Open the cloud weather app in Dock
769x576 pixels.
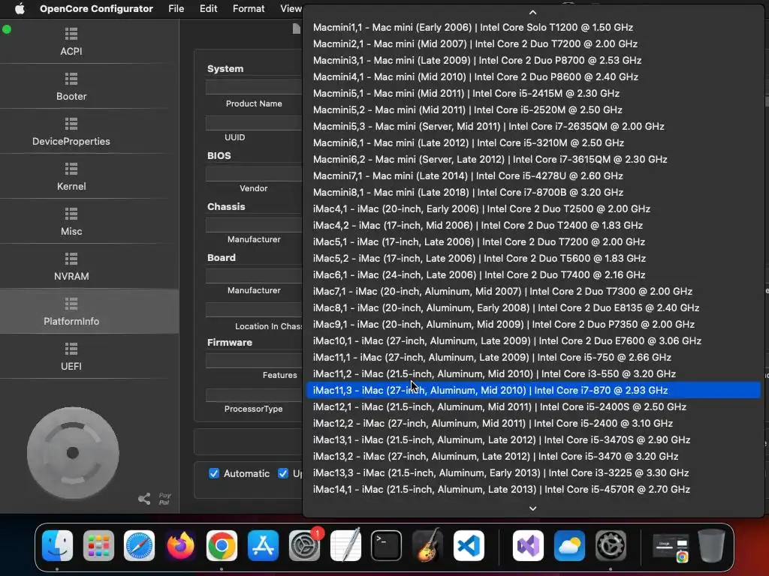click(x=569, y=545)
